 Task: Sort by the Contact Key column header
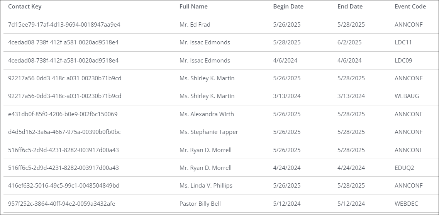click(25, 7)
